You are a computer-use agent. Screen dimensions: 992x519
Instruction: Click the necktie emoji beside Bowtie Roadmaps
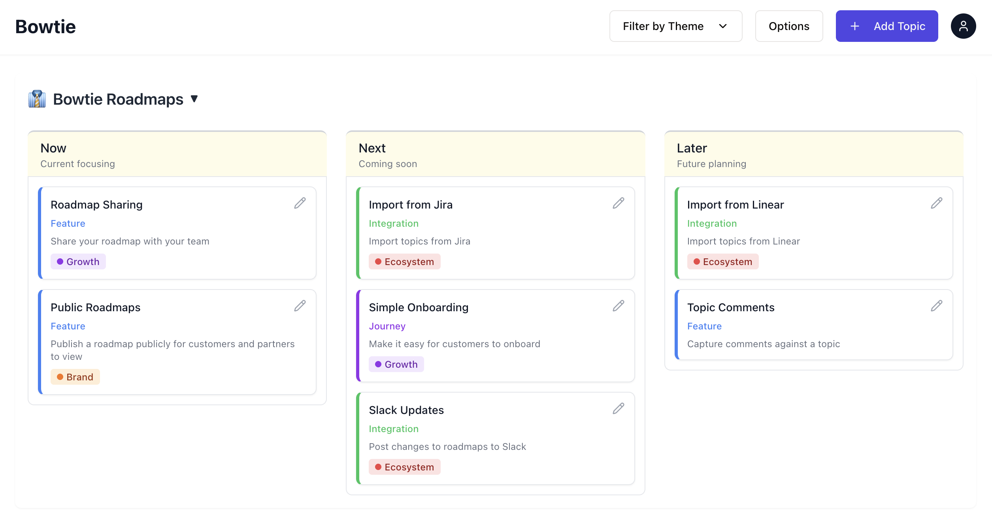click(x=37, y=99)
